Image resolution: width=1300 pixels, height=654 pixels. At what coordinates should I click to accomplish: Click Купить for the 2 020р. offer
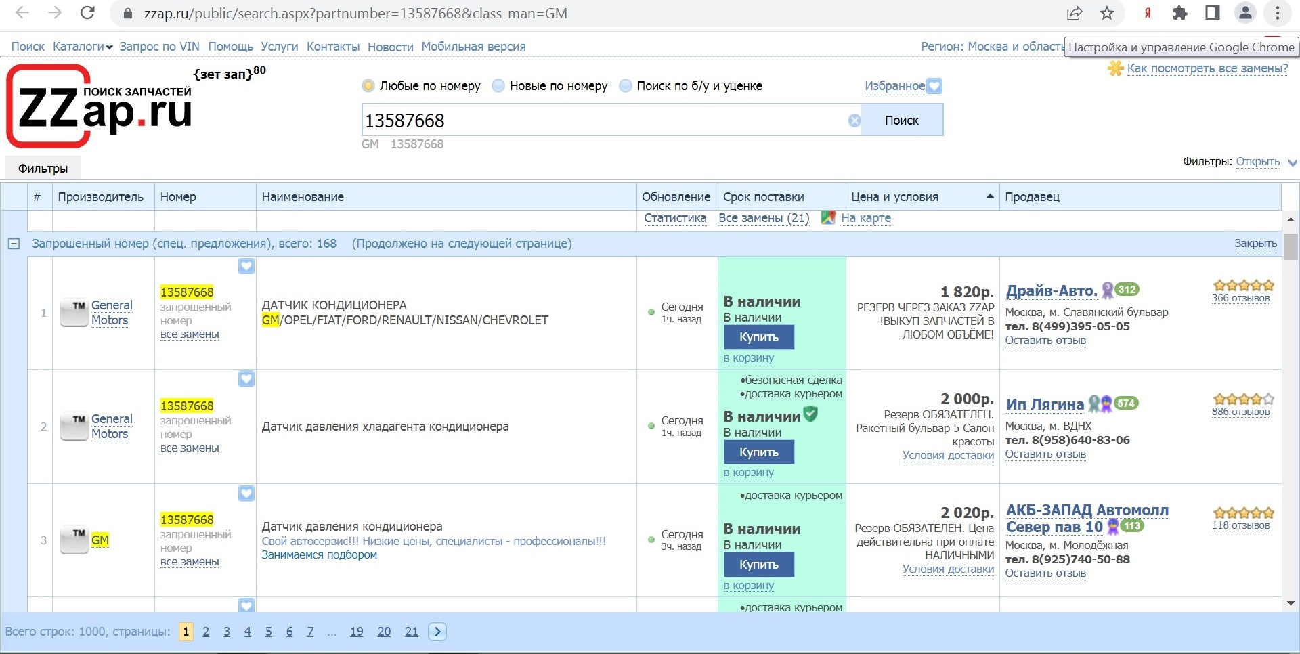(758, 565)
